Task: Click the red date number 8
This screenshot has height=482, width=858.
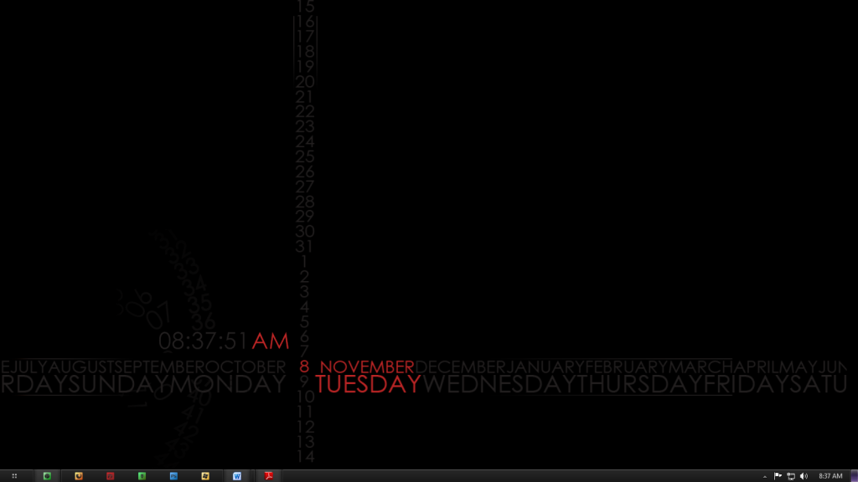Action: coord(304,367)
